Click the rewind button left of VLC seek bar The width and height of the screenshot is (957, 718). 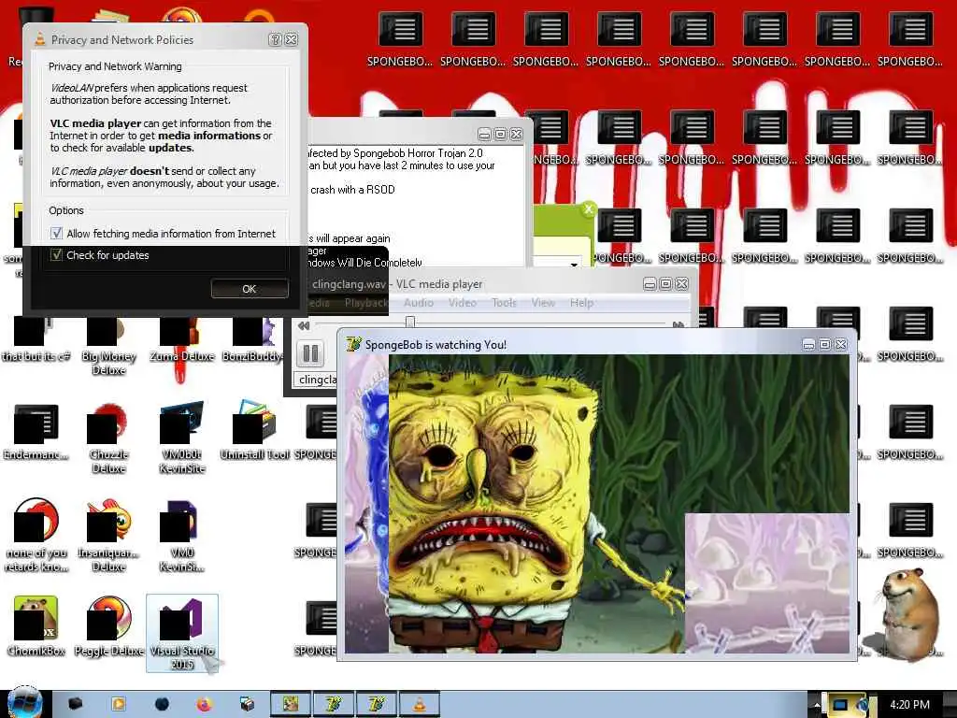pyautogui.click(x=304, y=325)
